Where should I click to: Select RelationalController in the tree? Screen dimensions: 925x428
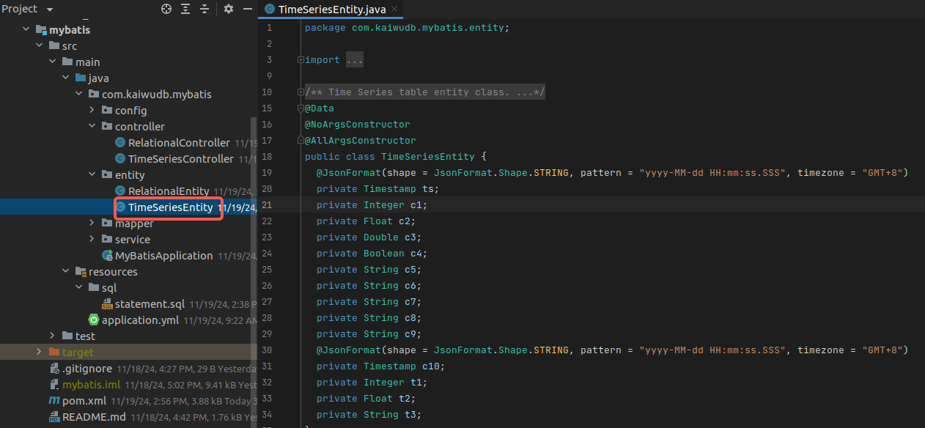coord(178,143)
